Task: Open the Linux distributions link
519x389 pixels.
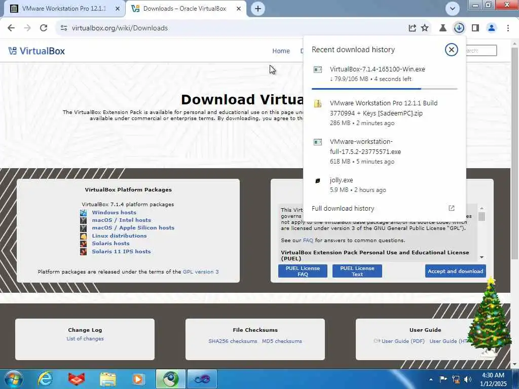Action: [x=119, y=236]
